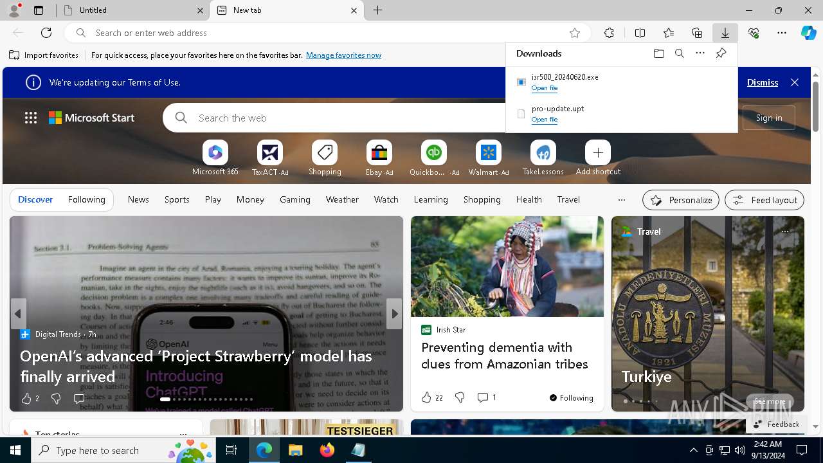Open Travel card options menu
Screen dimensions: 823x463
click(x=785, y=231)
